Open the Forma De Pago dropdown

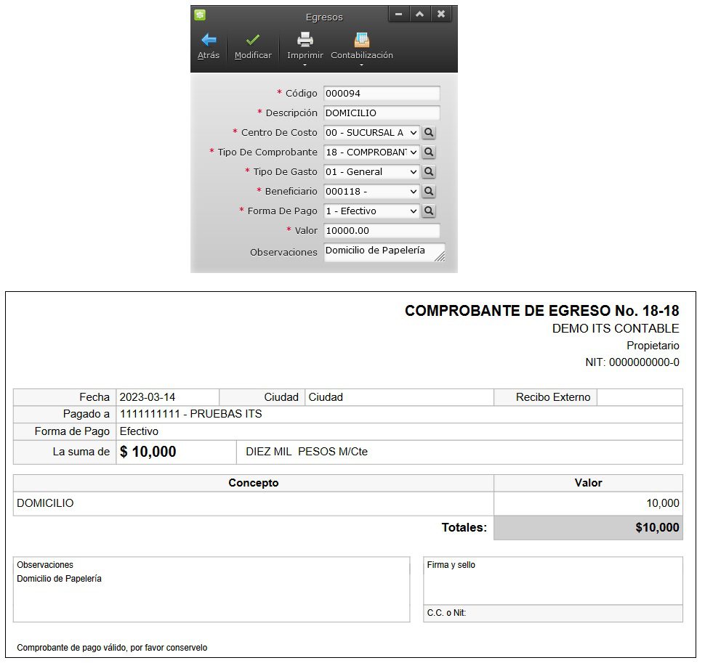tap(371, 211)
